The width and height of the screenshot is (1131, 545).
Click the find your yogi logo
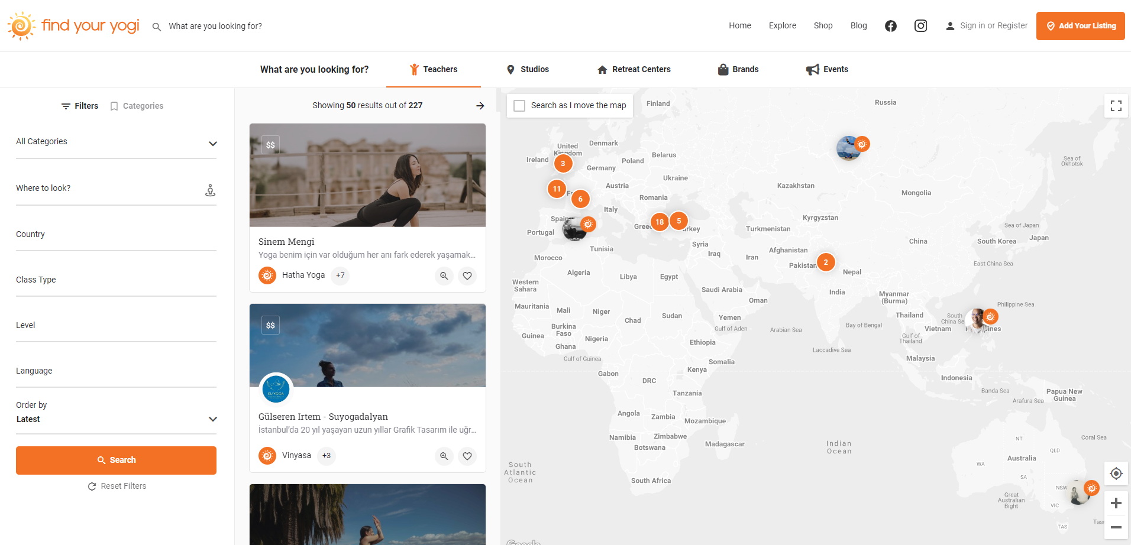[73, 26]
